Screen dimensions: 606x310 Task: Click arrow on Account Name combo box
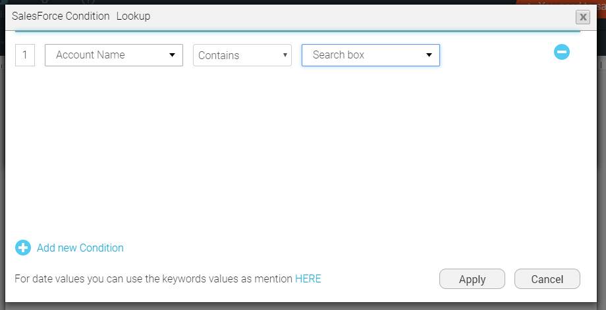173,55
